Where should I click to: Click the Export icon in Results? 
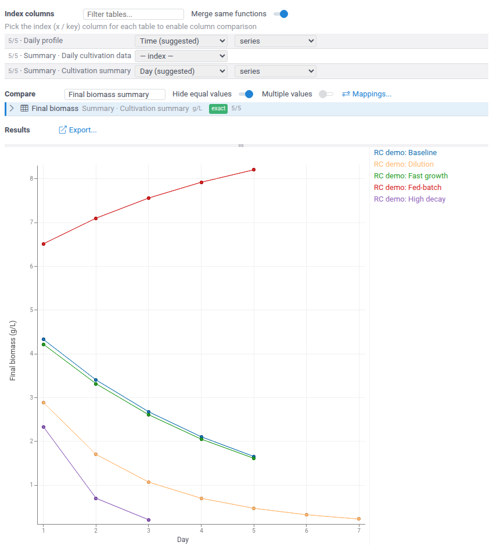click(62, 130)
